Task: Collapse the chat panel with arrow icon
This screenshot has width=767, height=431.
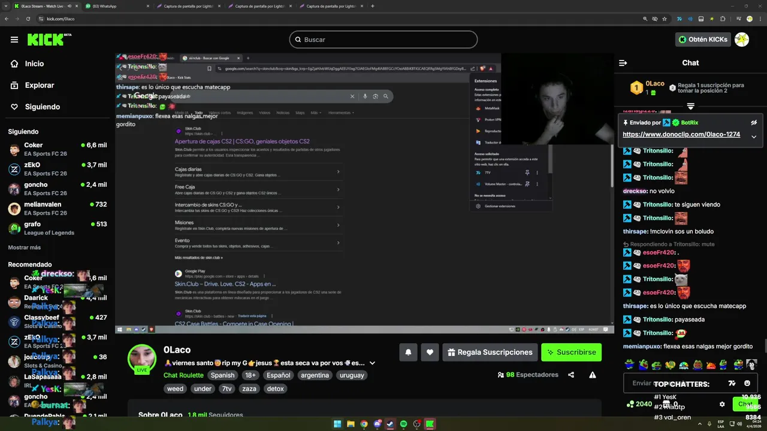Action: (623, 63)
